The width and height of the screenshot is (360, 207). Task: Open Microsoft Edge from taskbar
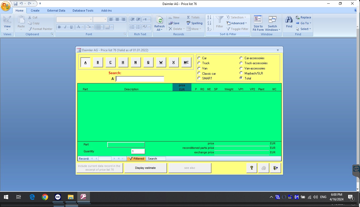click(32, 197)
